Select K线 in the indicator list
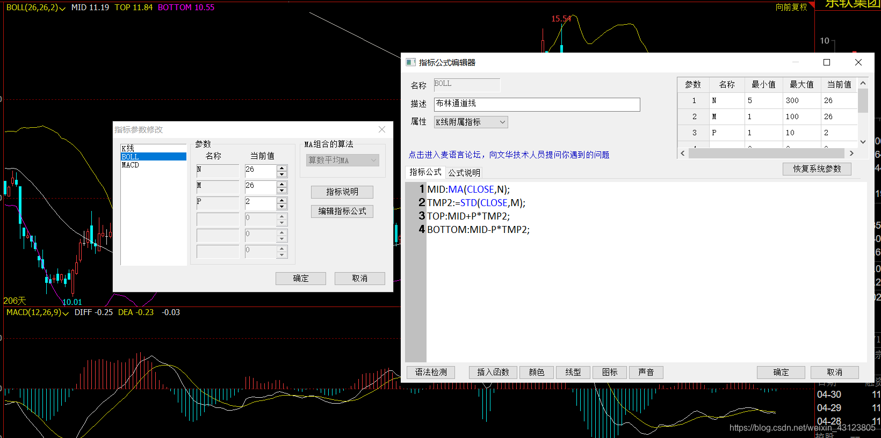Viewport: 881px width, 438px height. (154, 148)
